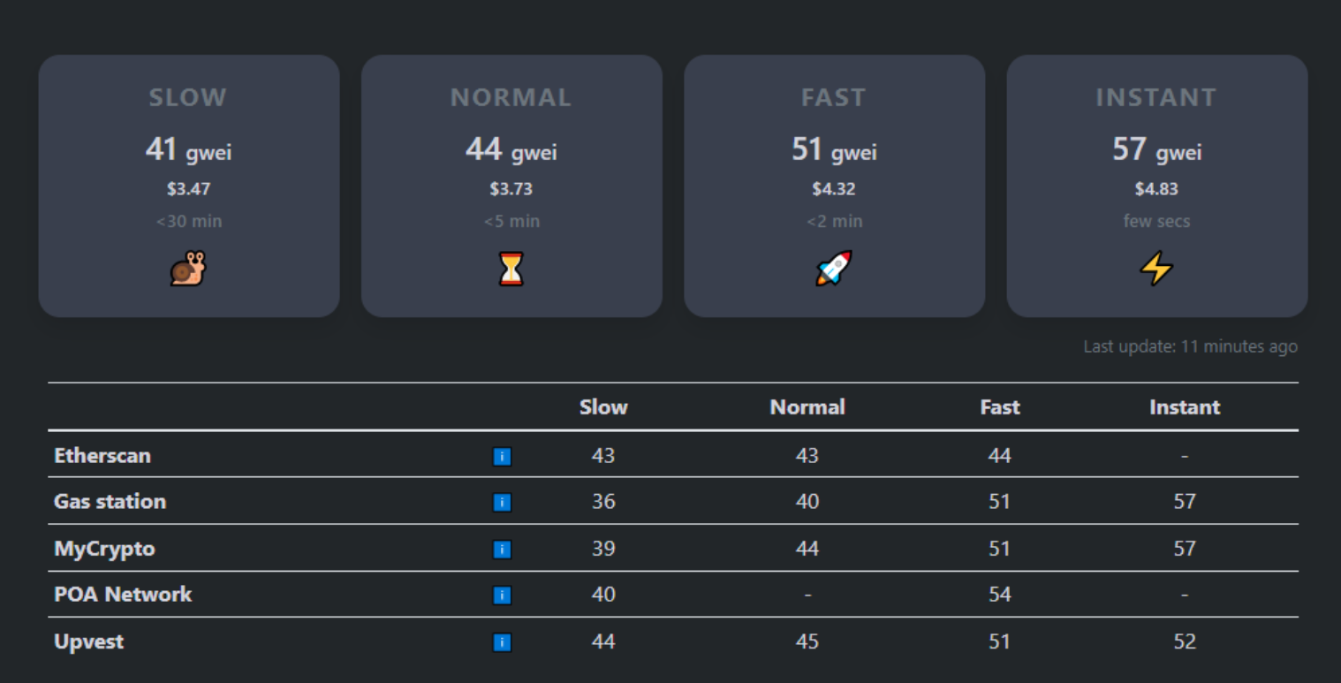The height and width of the screenshot is (683, 1341).
Task: Click the Fast column header
Action: 1000,407
